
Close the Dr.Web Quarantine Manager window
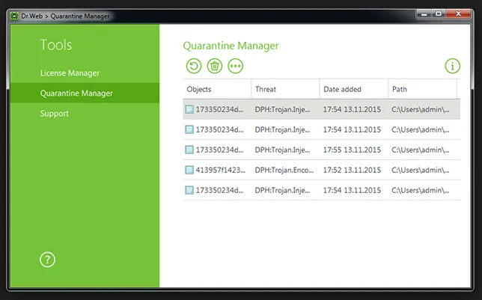coord(458,13)
